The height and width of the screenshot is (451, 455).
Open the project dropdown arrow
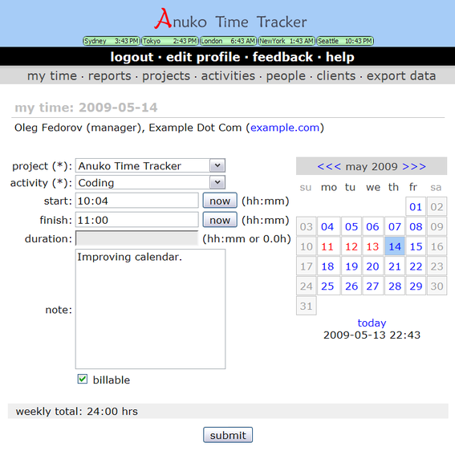pos(217,165)
